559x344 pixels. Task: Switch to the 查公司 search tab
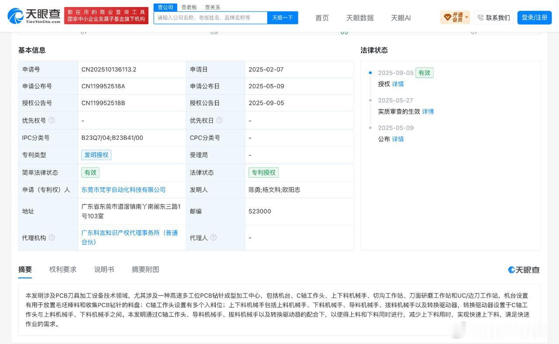(166, 7)
